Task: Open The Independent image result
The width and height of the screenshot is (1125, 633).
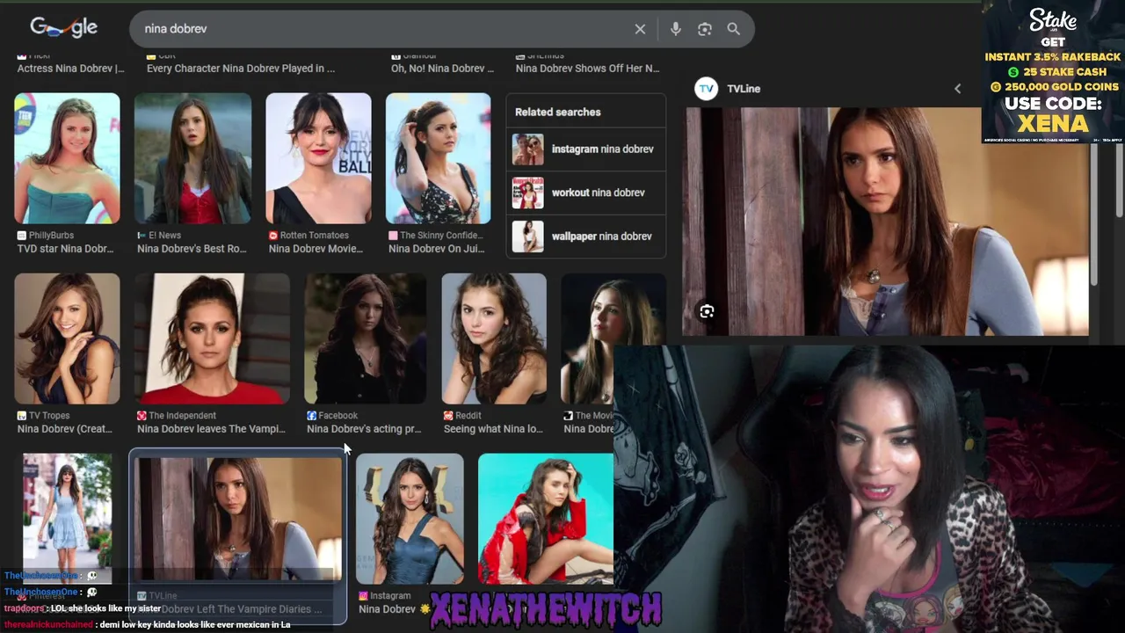Action: coord(212,338)
